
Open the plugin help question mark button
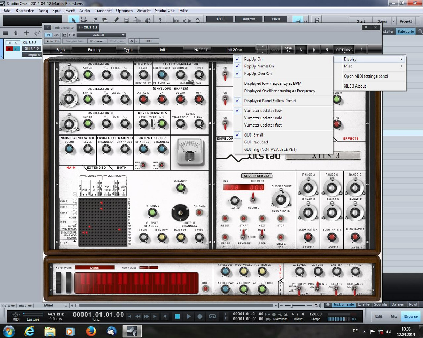361,50
